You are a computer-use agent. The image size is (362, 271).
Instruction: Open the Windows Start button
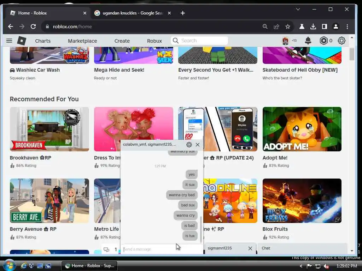[x=9, y=265]
